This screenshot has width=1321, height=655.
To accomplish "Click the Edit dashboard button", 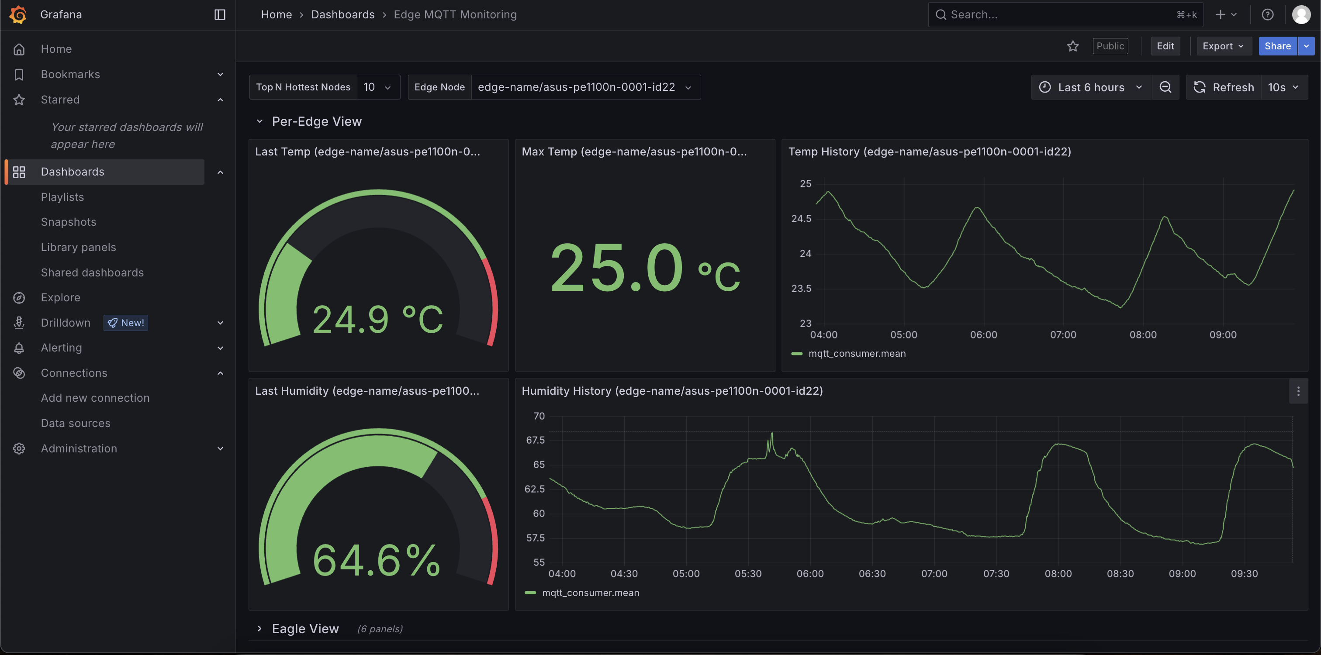I will 1165,46.
